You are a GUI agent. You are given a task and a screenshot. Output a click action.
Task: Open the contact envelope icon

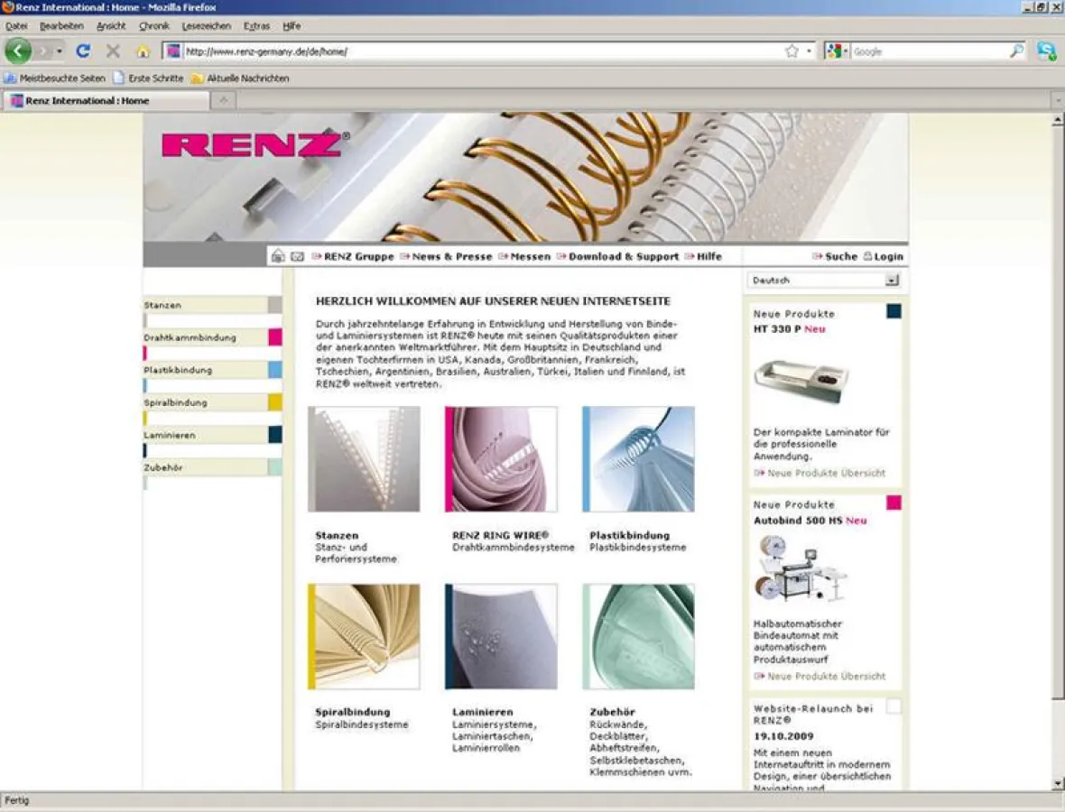click(x=298, y=256)
